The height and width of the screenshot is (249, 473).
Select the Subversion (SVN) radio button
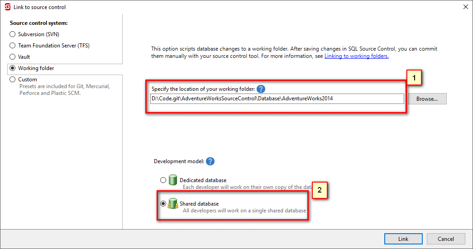click(x=12, y=34)
